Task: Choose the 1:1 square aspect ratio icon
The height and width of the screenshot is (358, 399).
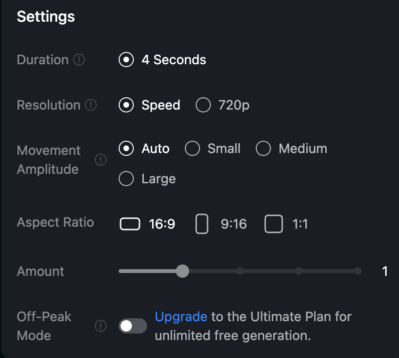Action: tap(274, 223)
